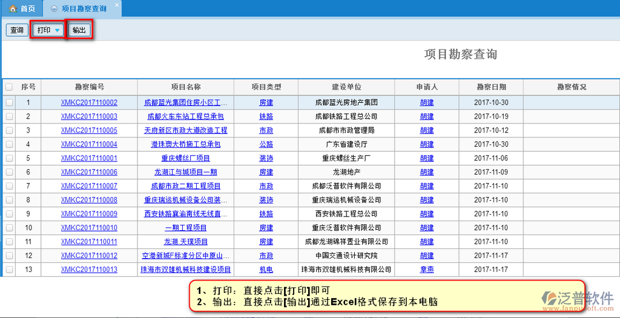The height and width of the screenshot is (318, 620).
Task: Switch to the 项目勘察查询 tab
Action: (84, 8)
